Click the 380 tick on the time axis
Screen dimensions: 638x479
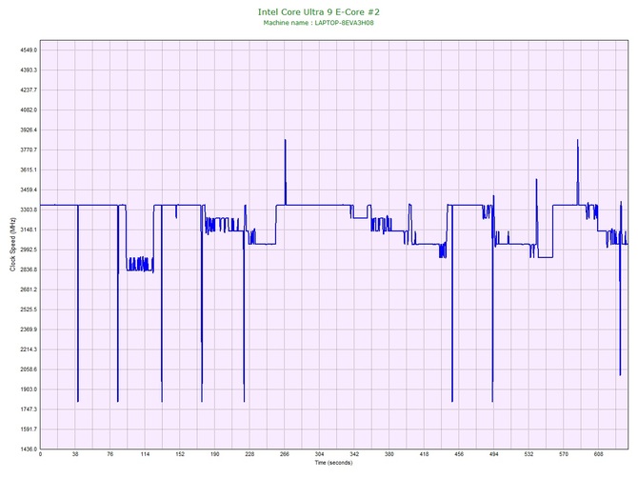click(389, 454)
